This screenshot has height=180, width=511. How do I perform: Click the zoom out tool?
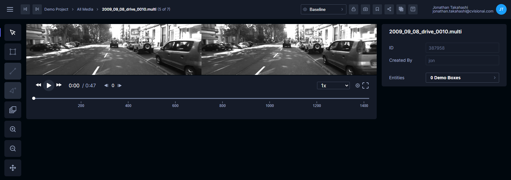pyautogui.click(x=13, y=148)
